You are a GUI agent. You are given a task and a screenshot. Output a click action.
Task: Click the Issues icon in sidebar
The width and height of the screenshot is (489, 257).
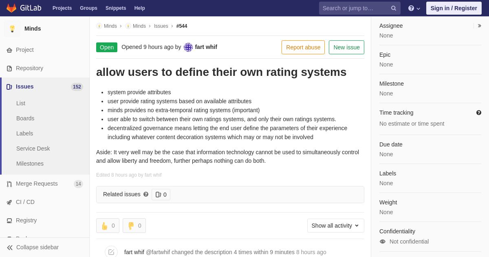tap(9, 87)
